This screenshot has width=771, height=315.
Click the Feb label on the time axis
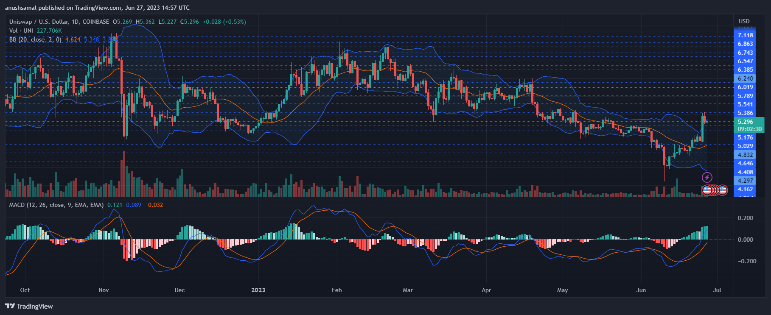click(x=336, y=290)
